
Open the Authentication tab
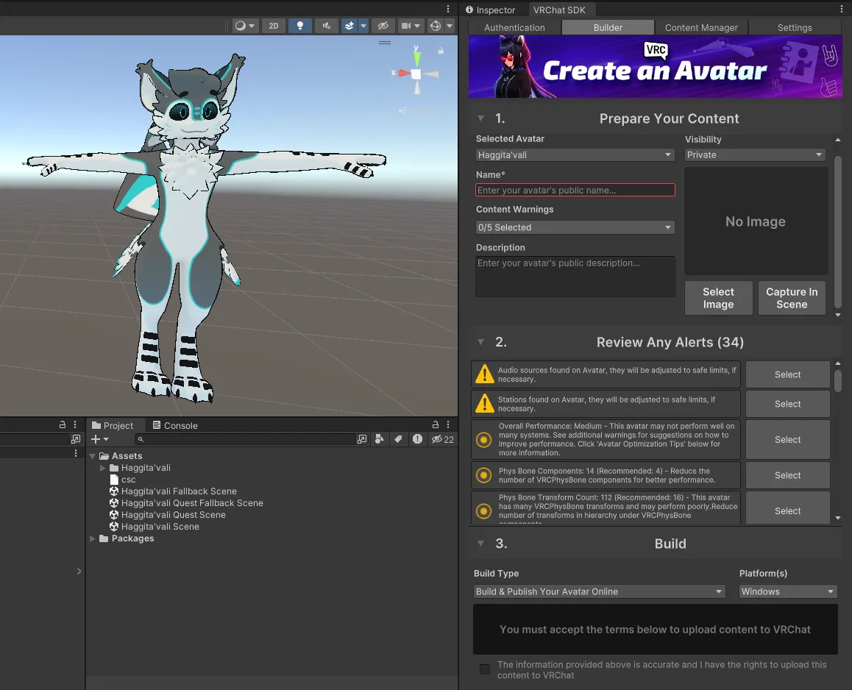click(514, 27)
